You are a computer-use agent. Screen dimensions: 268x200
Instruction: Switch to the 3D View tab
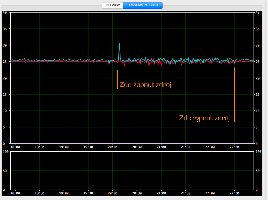click(x=113, y=5)
